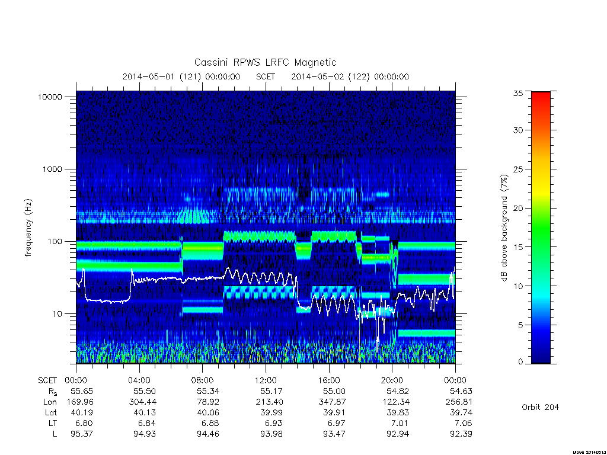Click the colorbar tick label 30

tap(517, 130)
